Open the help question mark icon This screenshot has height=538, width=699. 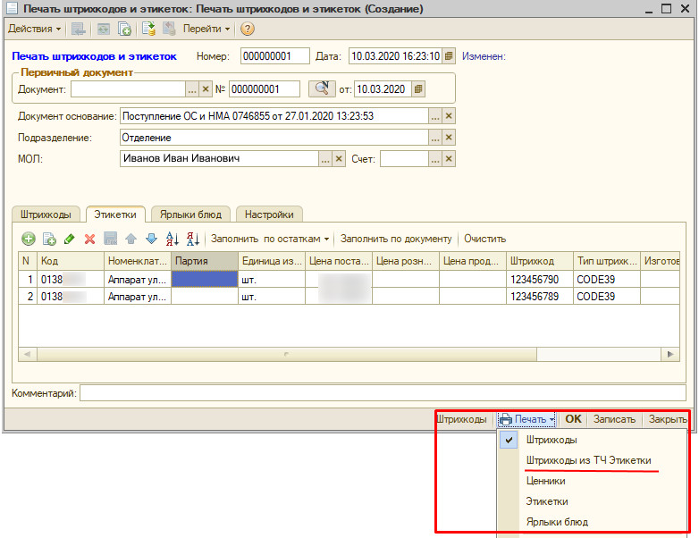248,29
